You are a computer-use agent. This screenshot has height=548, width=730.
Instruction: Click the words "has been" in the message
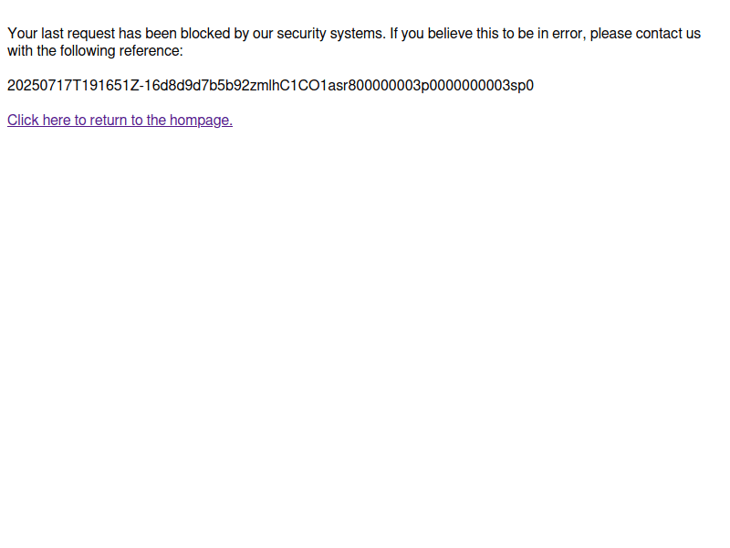click(148, 34)
